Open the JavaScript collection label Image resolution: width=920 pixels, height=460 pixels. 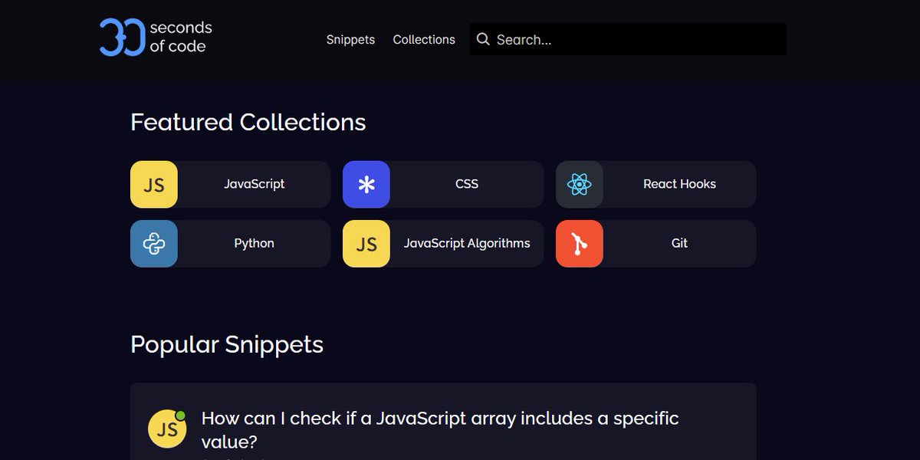coord(255,184)
